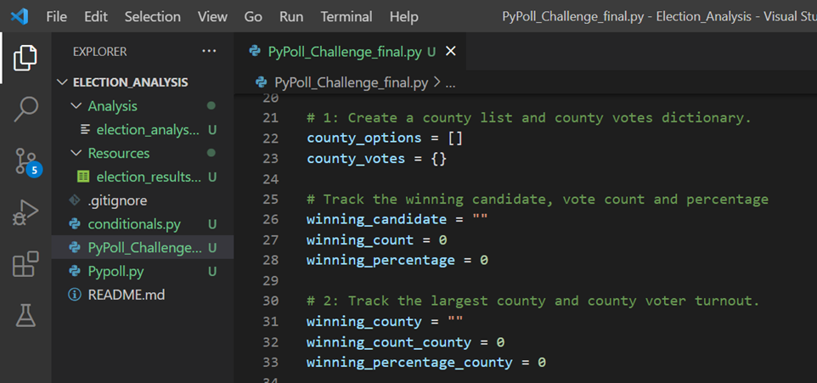Screen dimensions: 817x383
Task: Select the PyPoll_Challenge_final.py editor tab
Action: pos(350,51)
